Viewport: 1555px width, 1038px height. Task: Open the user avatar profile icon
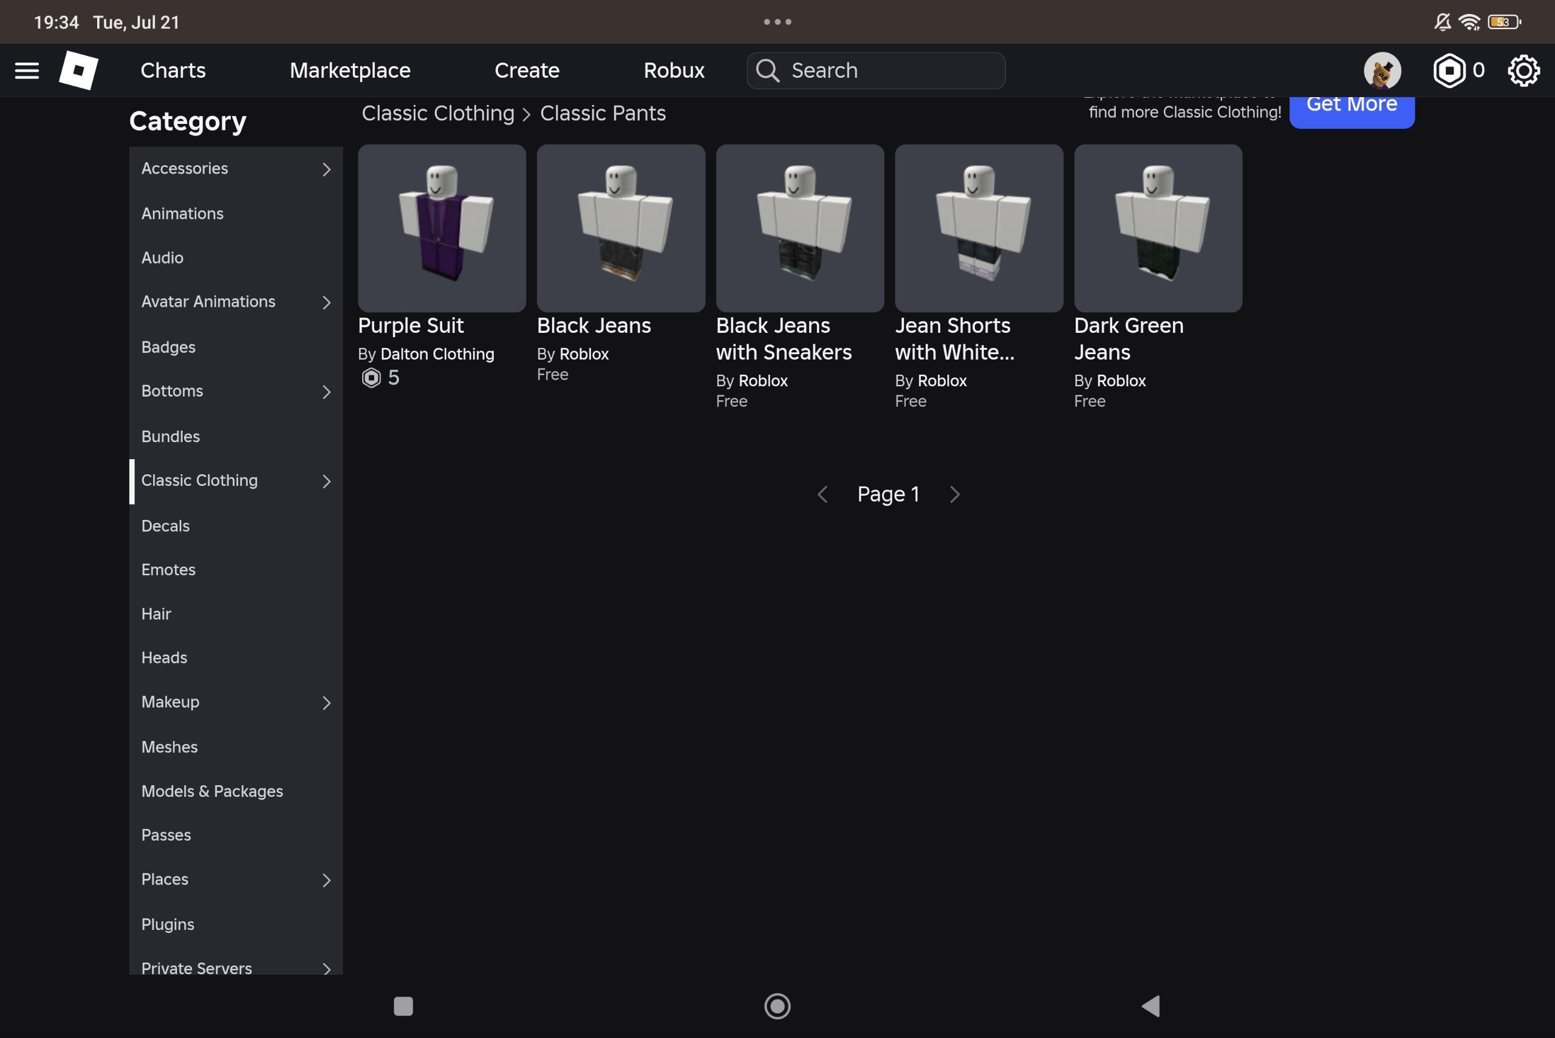coord(1382,70)
